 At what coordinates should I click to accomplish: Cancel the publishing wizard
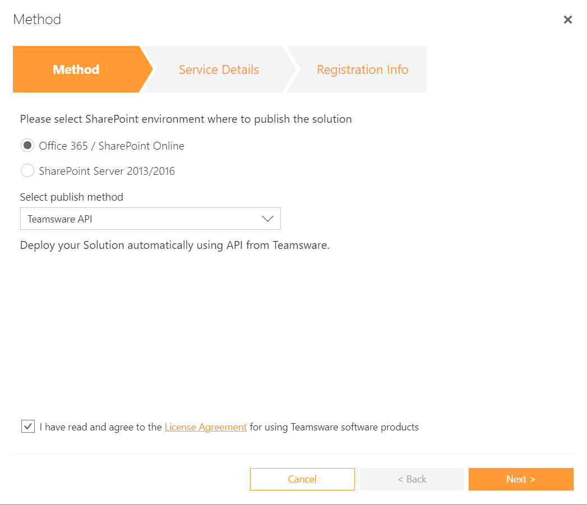[x=302, y=479]
